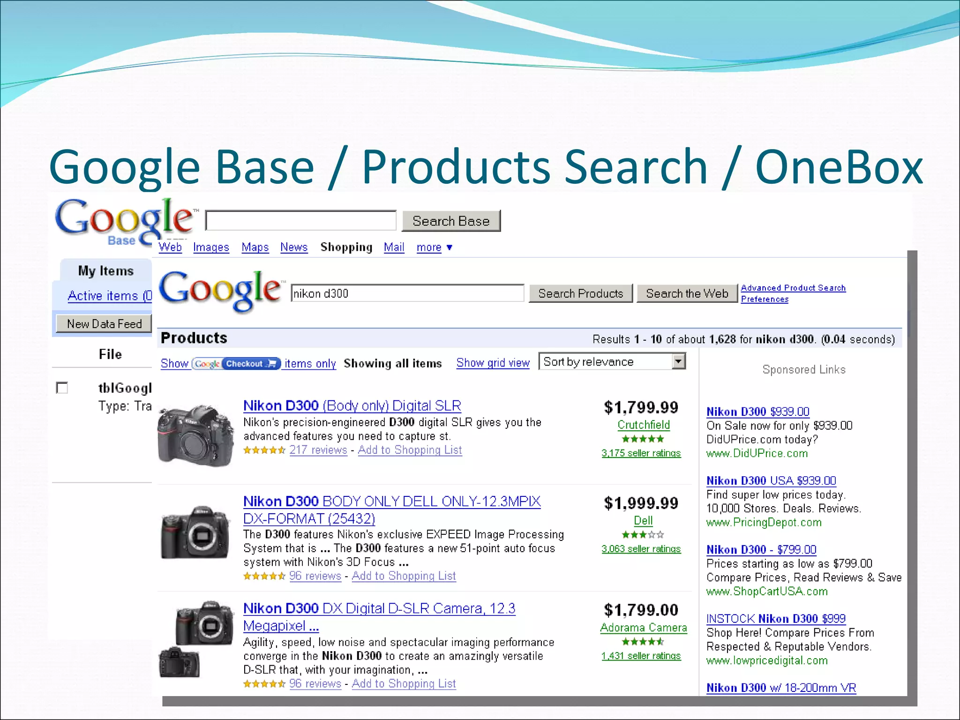
Task: Open Advanced Product Search link
Action: coord(793,288)
